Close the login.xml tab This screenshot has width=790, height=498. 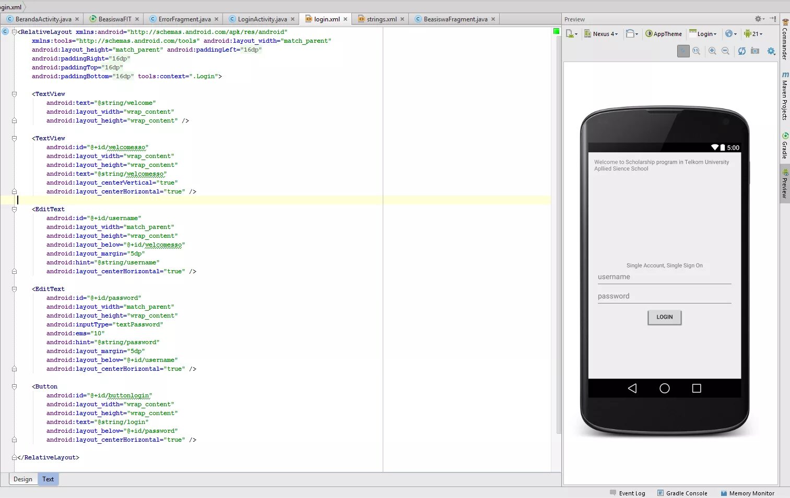[345, 19]
